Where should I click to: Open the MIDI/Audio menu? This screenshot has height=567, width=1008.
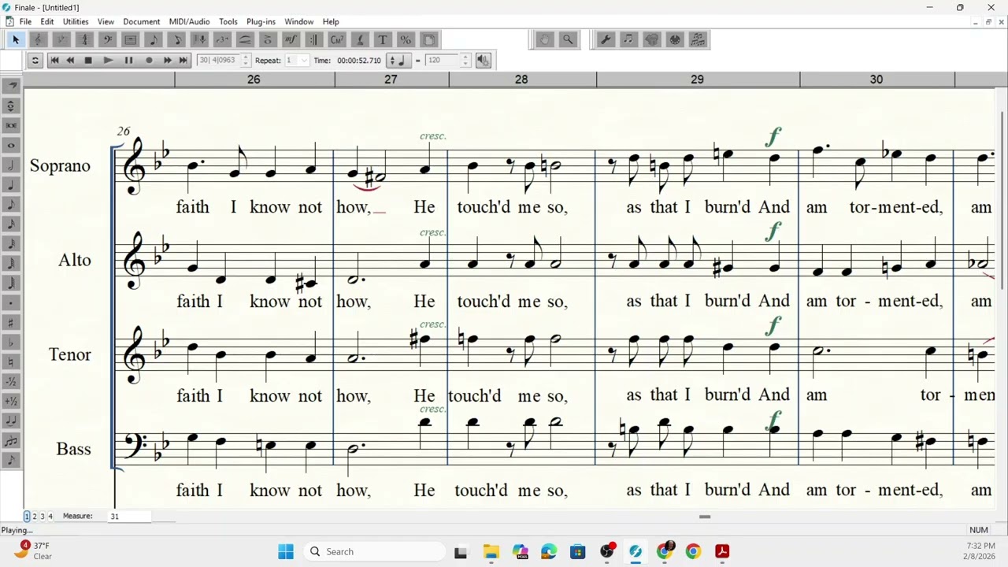[x=189, y=21]
